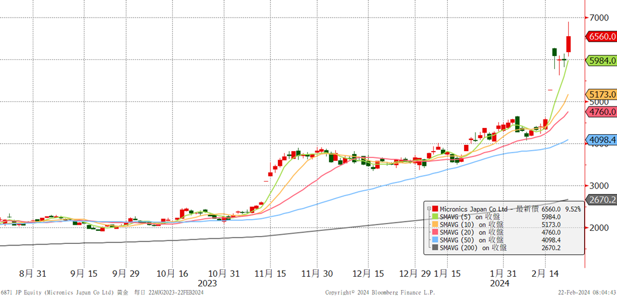The image size is (617, 296).
Task: Click the green 5984.0 axis price tag
Action: pyautogui.click(x=601, y=61)
